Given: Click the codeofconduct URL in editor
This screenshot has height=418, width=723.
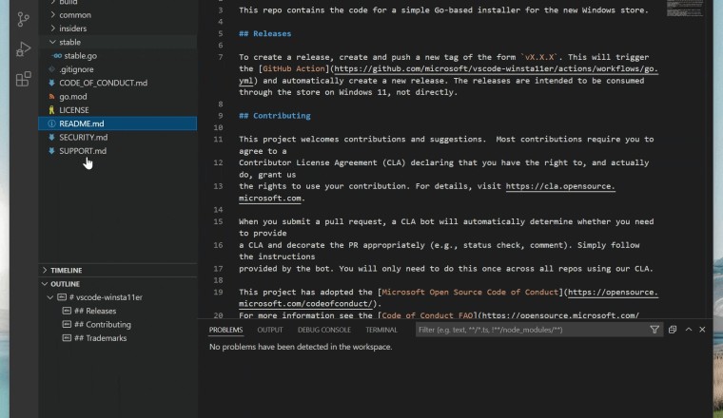Looking at the screenshot, I should [613, 293].
